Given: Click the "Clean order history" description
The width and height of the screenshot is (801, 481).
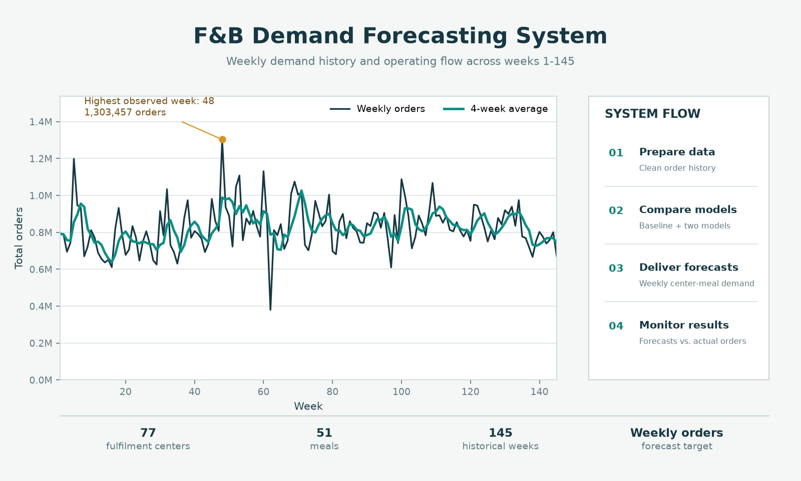Looking at the screenshot, I should (x=677, y=168).
